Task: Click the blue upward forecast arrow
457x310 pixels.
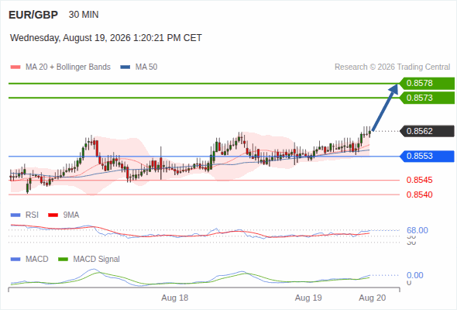Action: coord(385,107)
